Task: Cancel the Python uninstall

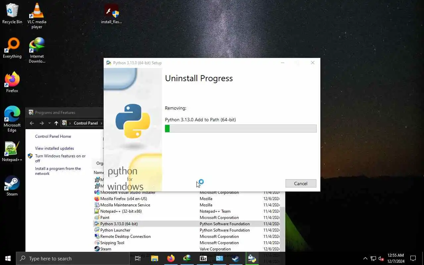Action: 301,184
